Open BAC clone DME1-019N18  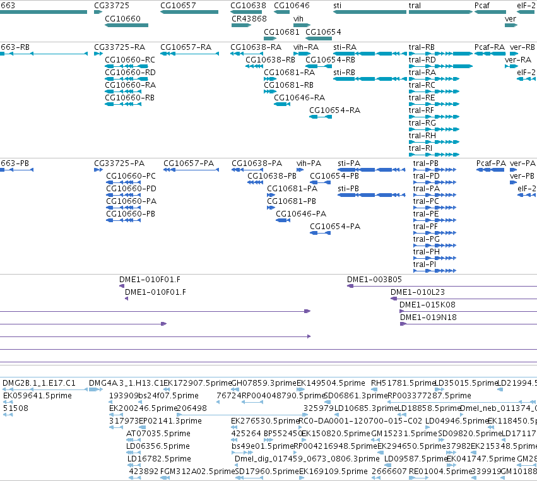pos(428,318)
